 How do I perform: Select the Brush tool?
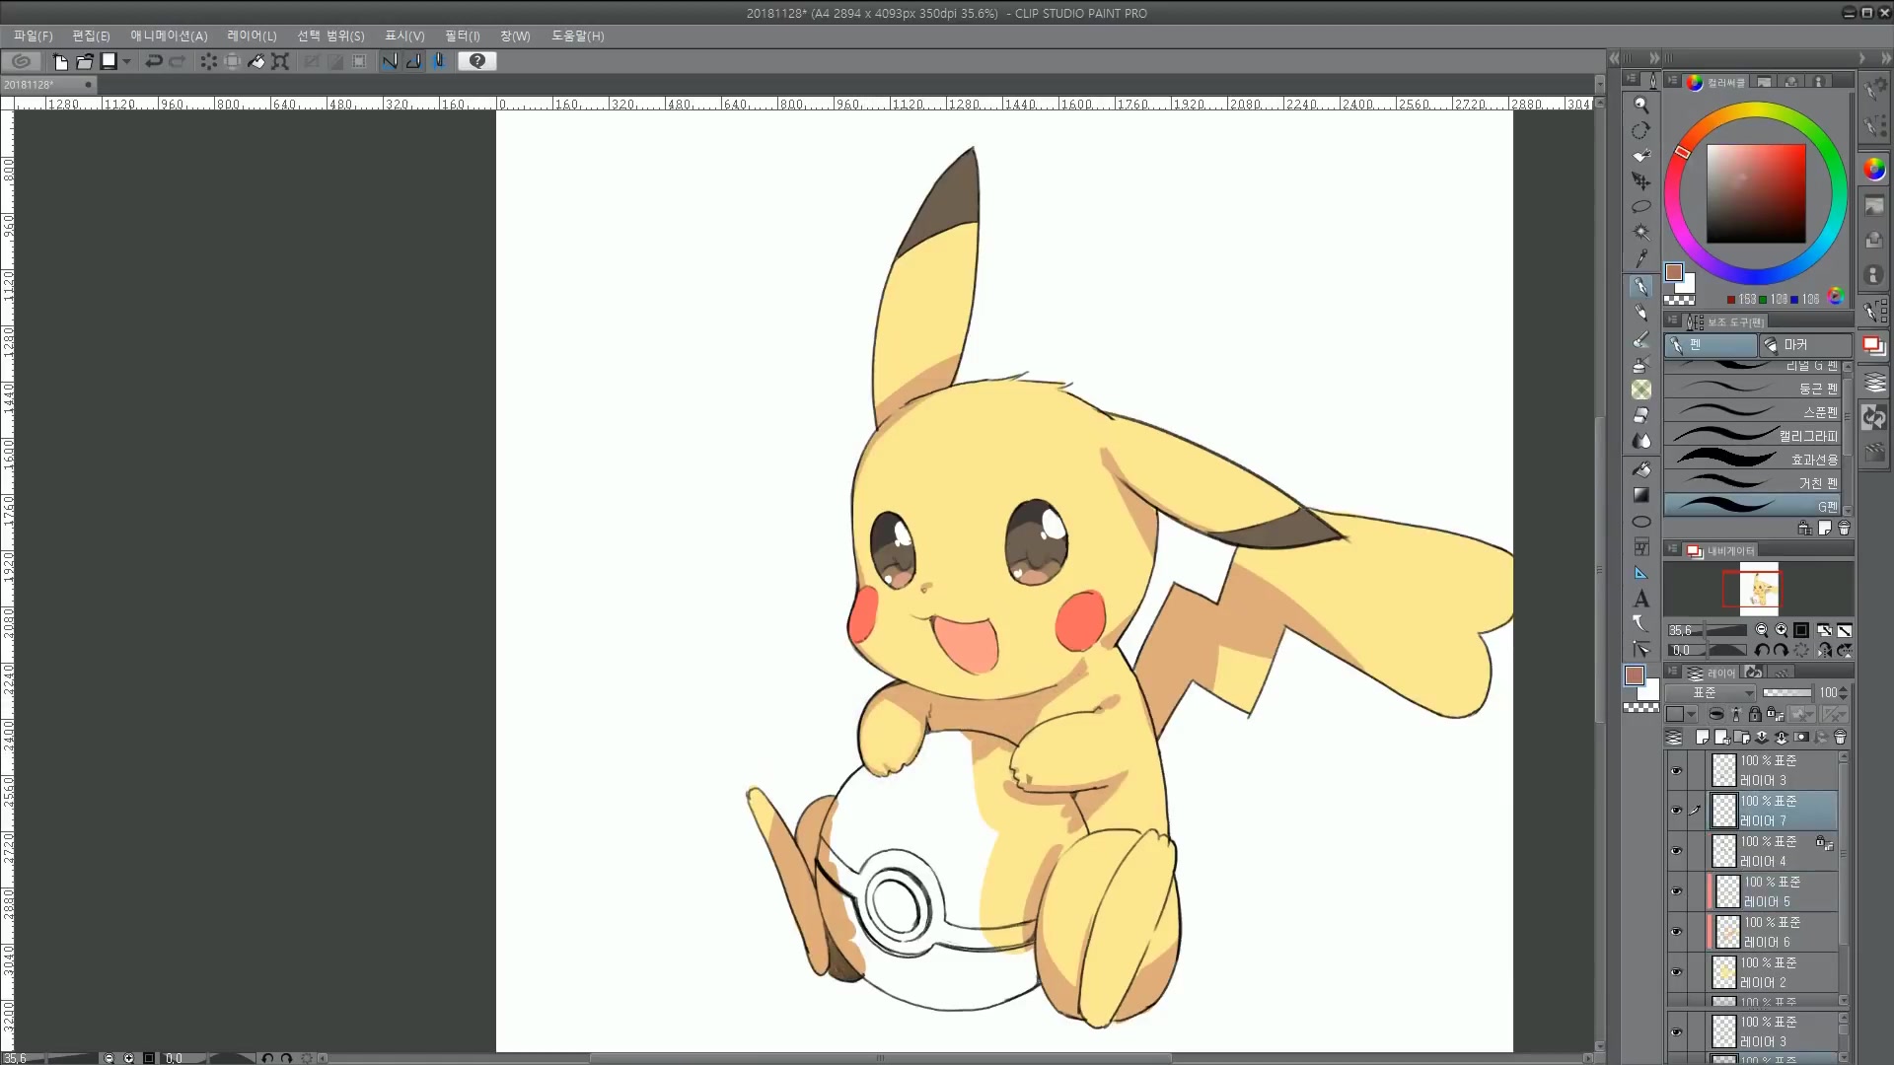tap(1640, 339)
